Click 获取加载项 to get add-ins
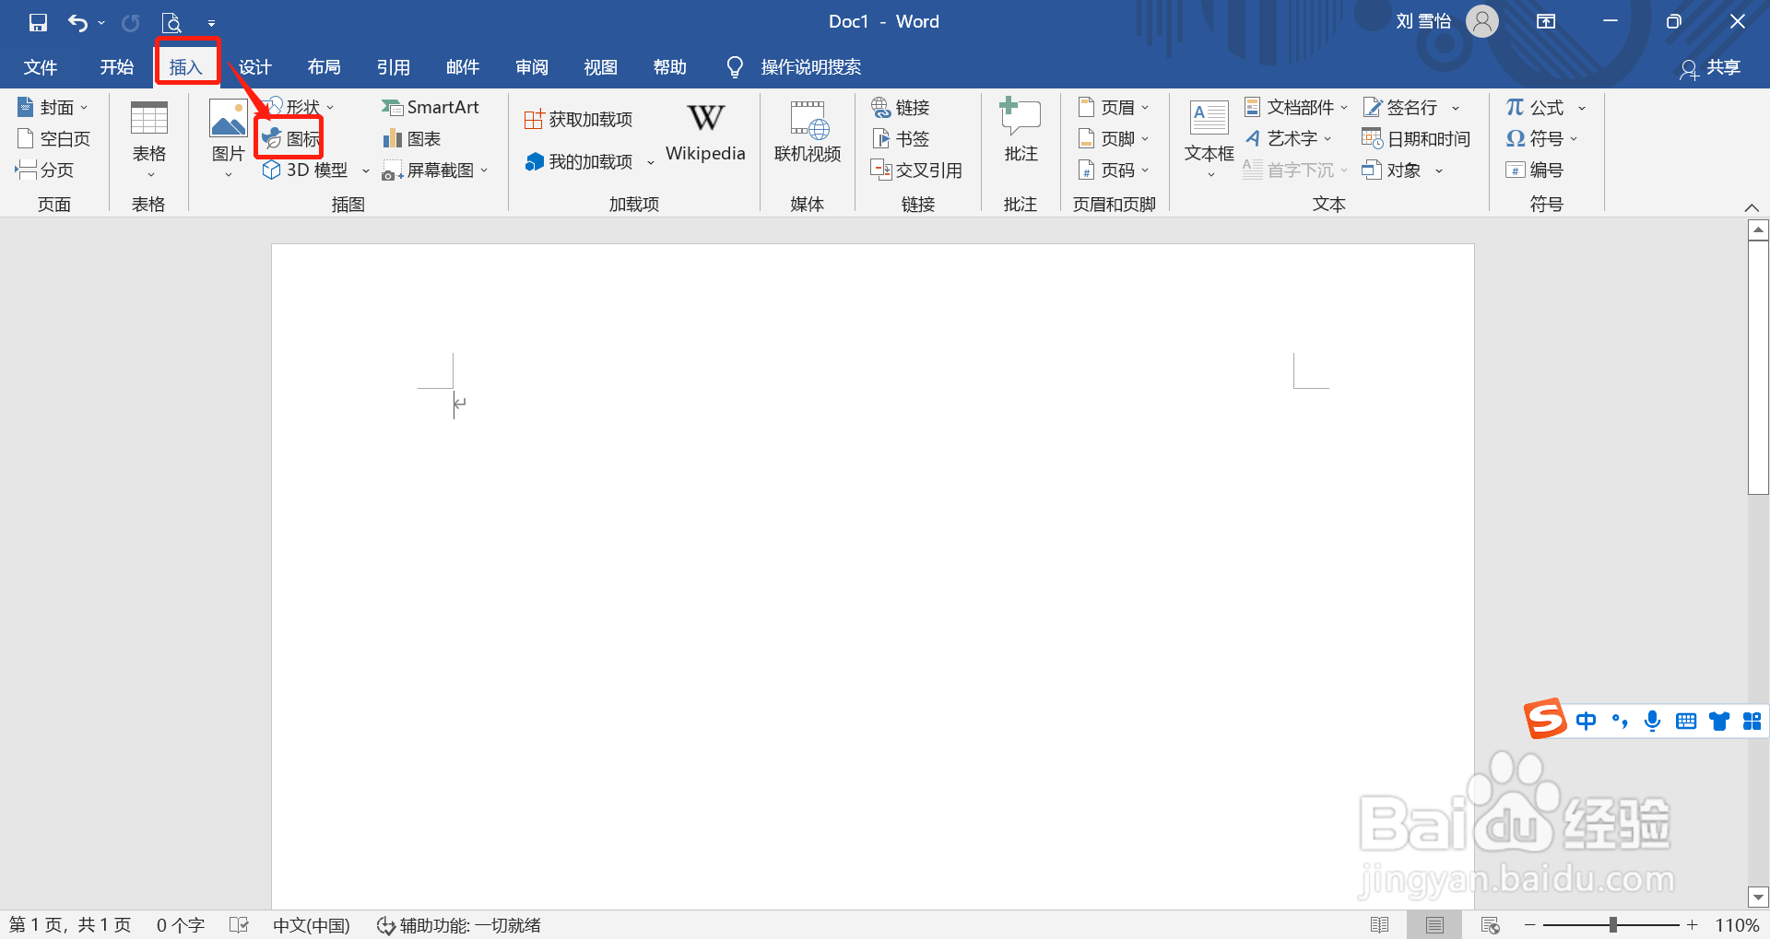Screen dimensions: 1770x939 click(x=578, y=118)
